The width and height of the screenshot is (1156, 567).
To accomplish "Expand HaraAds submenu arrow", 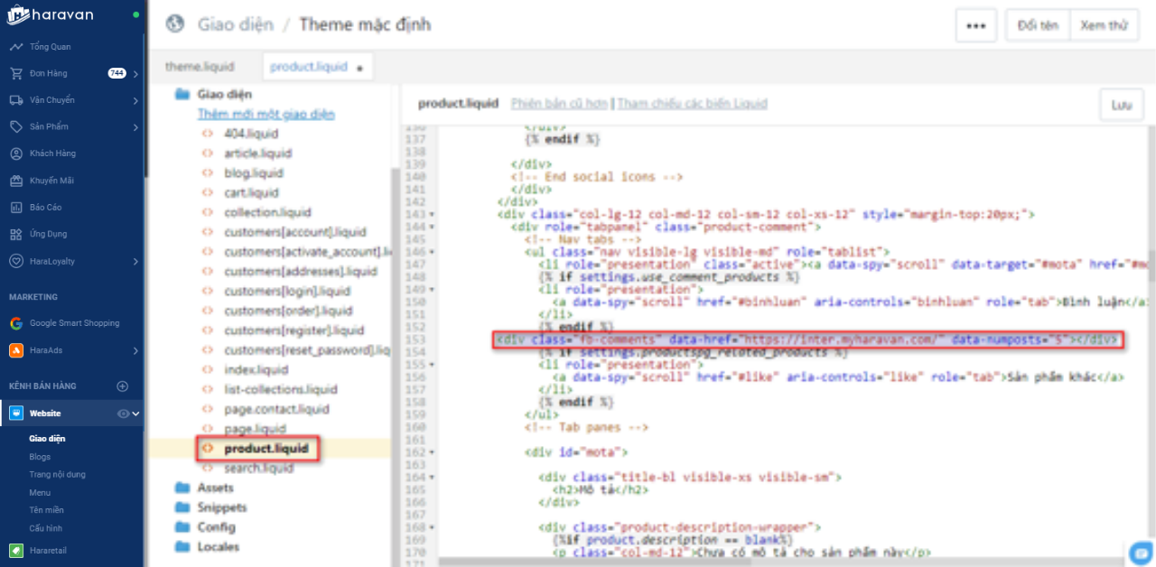I will pos(135,350).
